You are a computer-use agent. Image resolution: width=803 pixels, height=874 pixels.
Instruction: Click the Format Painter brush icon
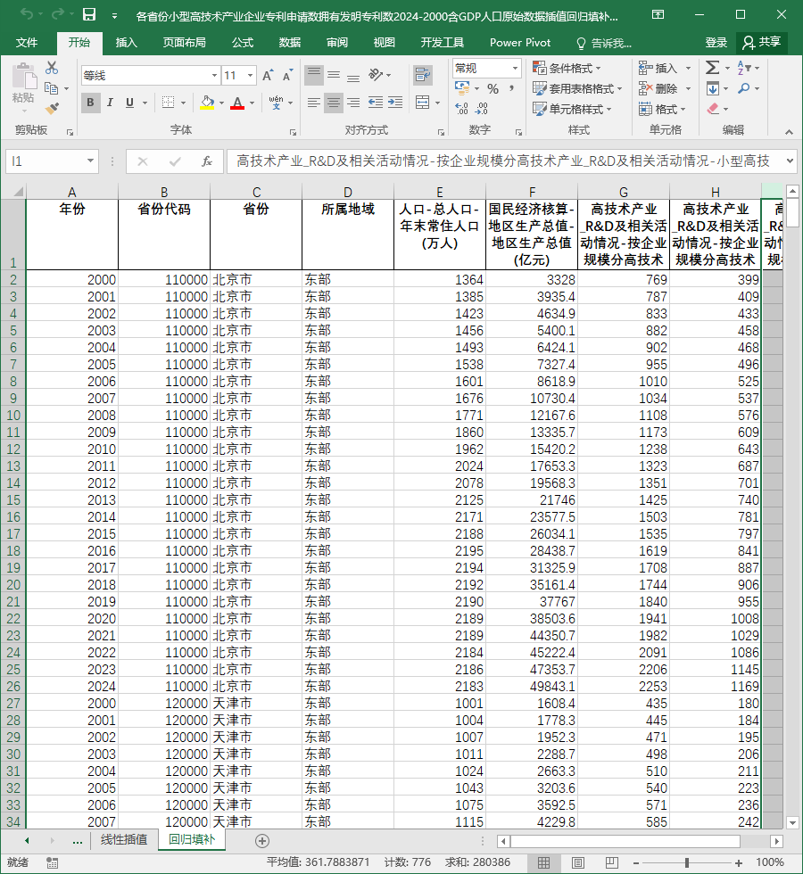[52, 108]
